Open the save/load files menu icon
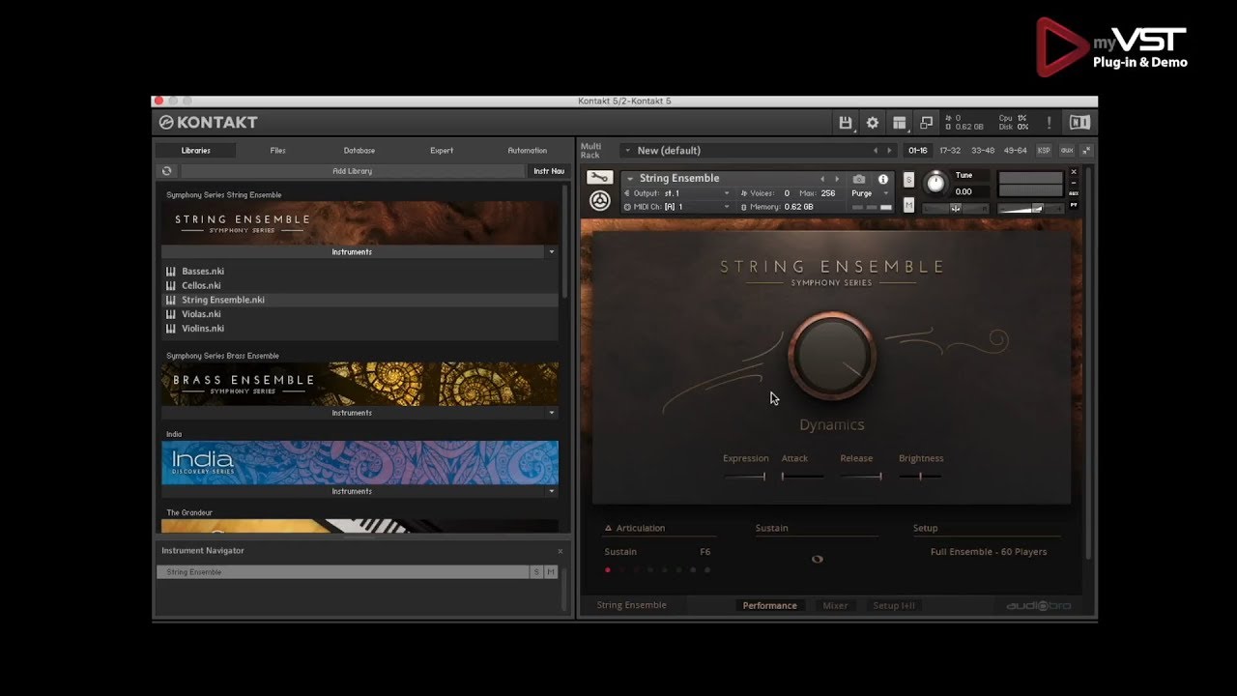 pos(846,123)
